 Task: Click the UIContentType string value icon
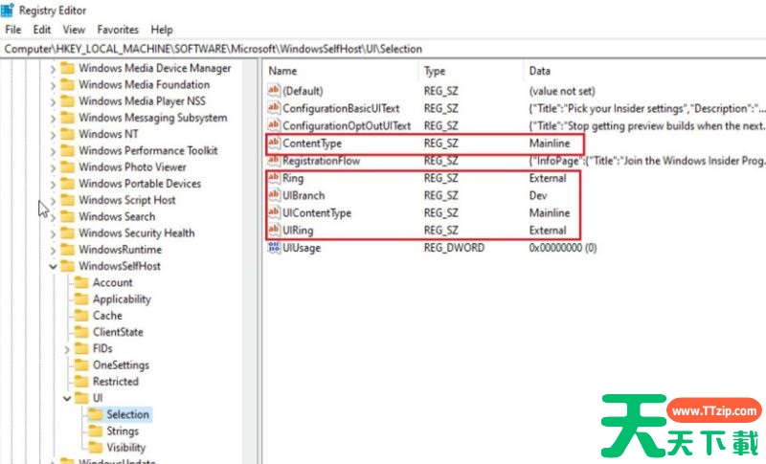(x=274, y=212)
